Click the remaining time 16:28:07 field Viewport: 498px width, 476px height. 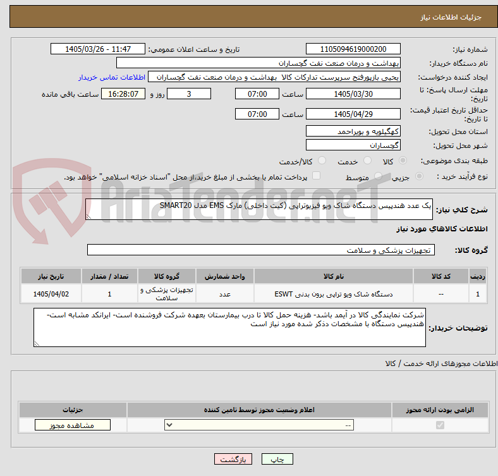click(x=123, y=94)
